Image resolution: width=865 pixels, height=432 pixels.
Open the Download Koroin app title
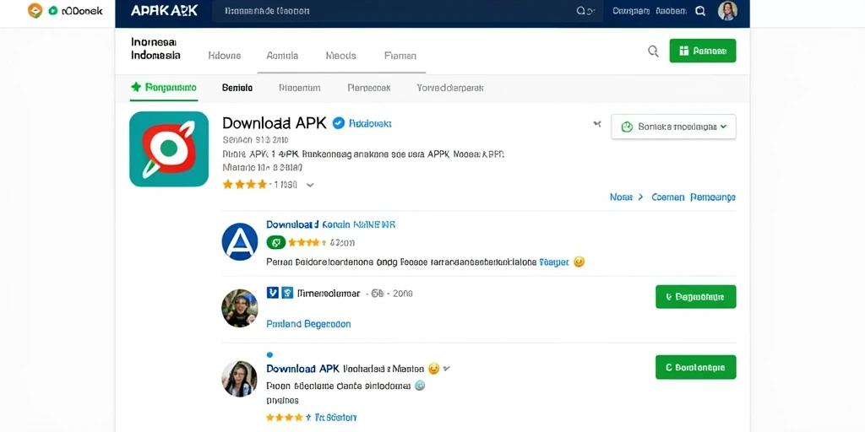(330, 224)
